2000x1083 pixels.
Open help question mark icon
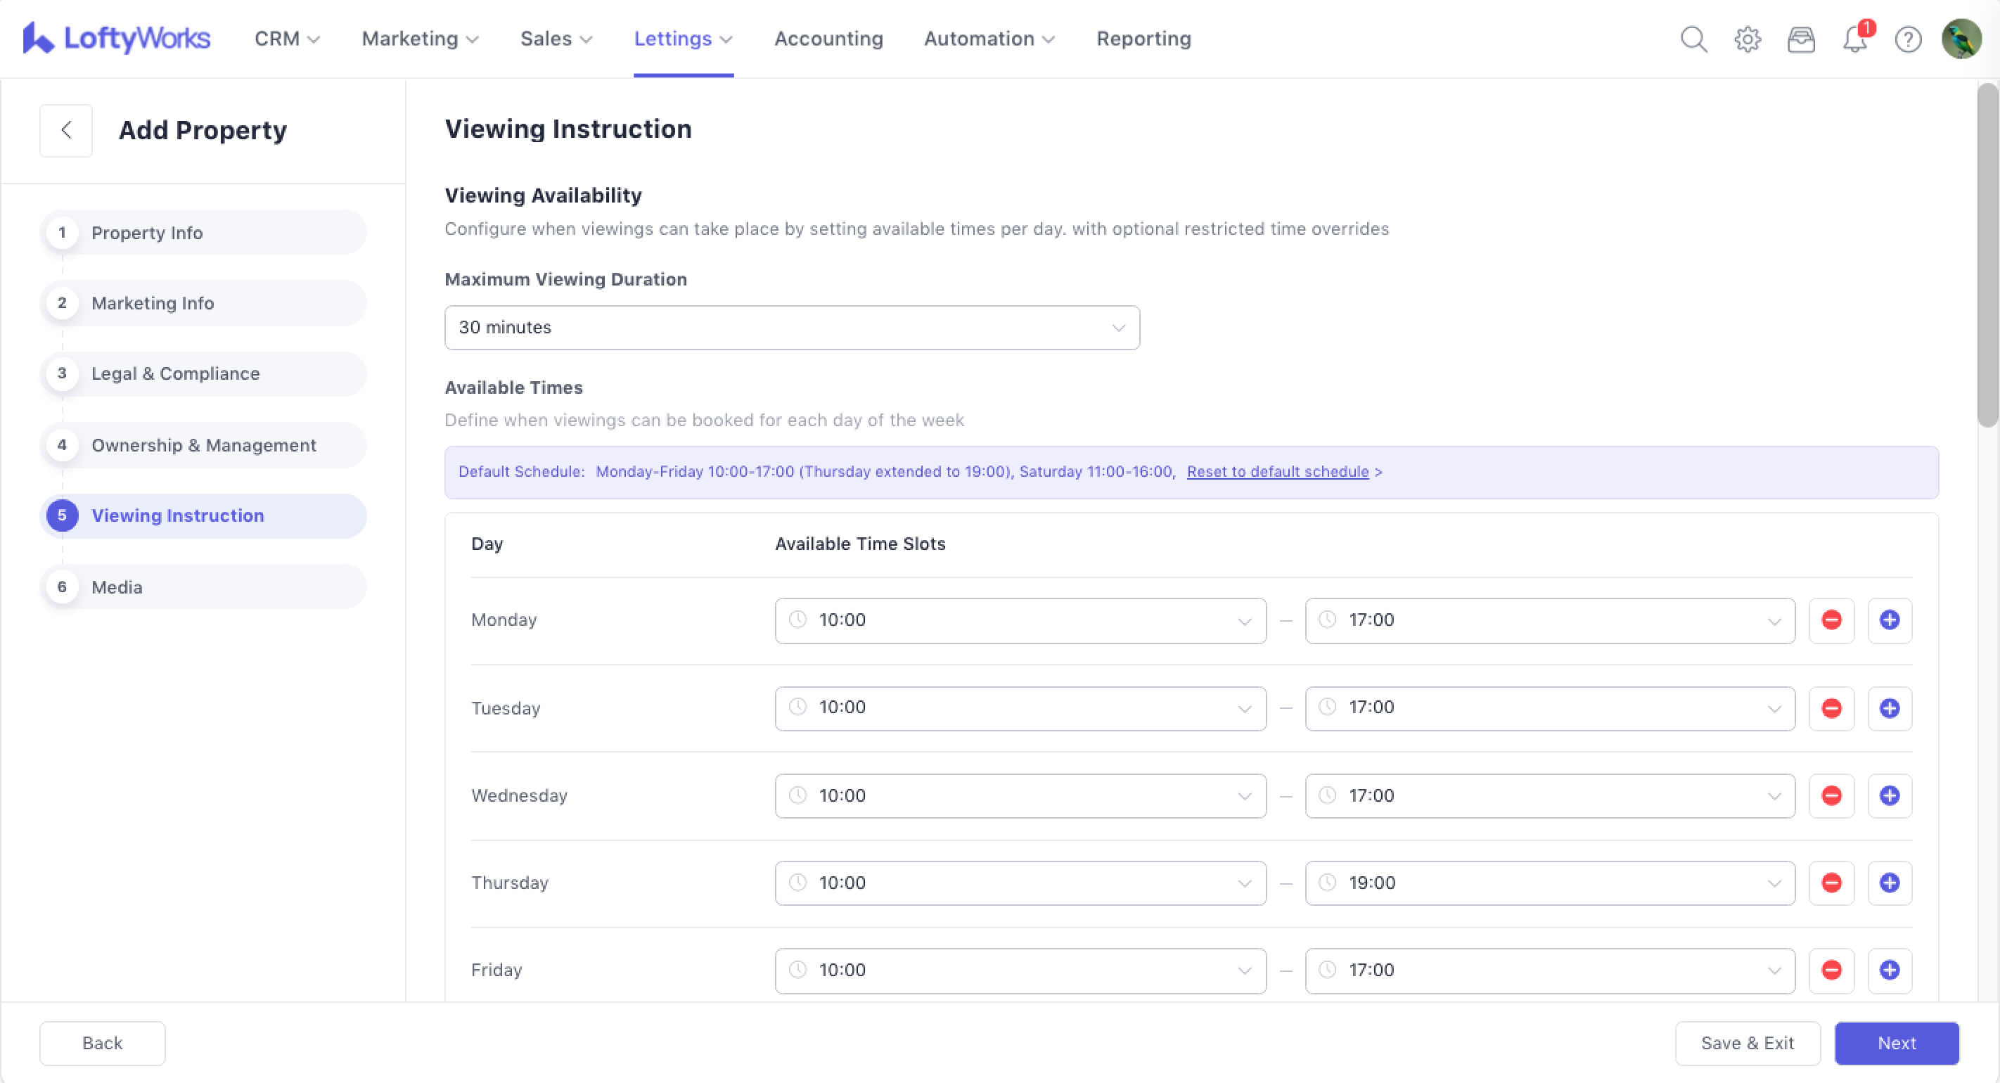[x=1908, y=39]
